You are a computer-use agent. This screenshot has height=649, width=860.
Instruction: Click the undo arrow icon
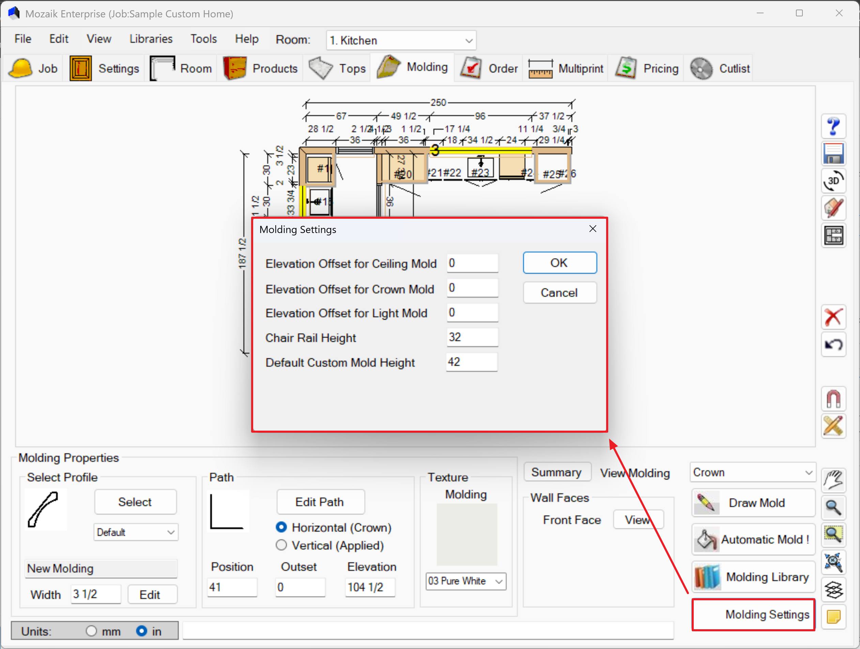(x=833, y=344)
